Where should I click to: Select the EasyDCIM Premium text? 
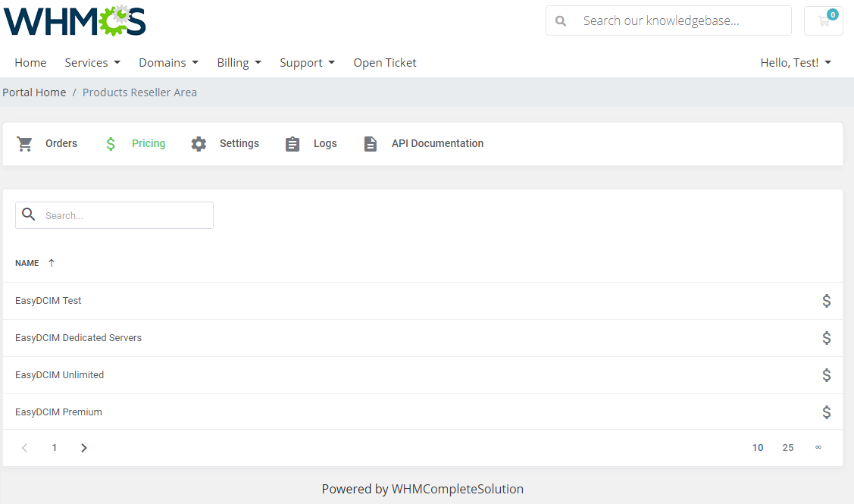click(x=58, y=412)
